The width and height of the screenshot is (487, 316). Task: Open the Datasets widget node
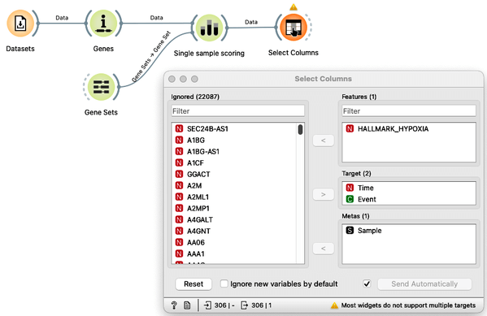click(x=20, y=24)
